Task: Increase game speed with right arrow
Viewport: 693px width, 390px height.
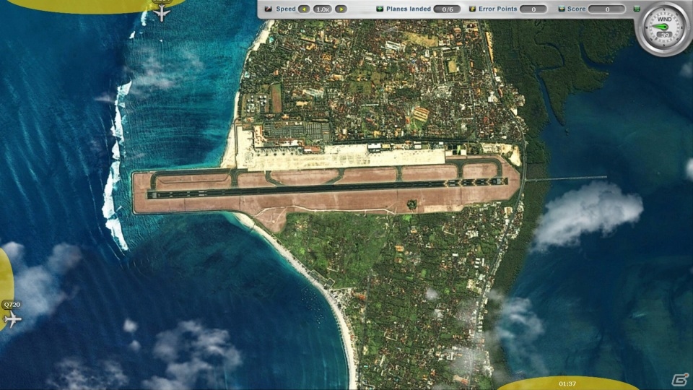Action: [341, 9]
